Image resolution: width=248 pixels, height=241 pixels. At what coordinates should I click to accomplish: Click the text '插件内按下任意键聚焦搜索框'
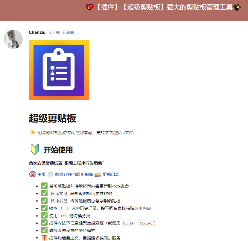click(x=76, y=223)
